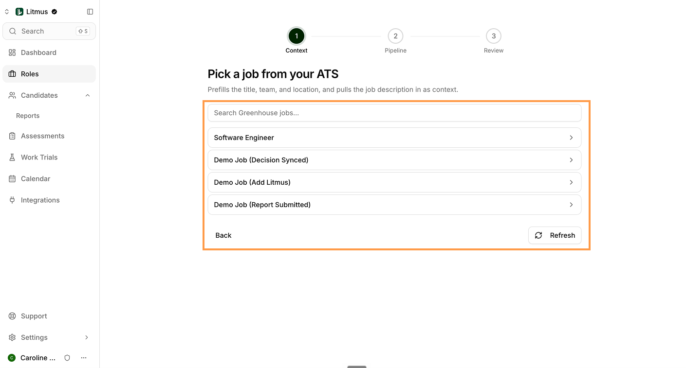Viewport: 686px width, 368px height.
Task: Click the Search Greenhouse jobs field
Action: (x=394, y=113)
